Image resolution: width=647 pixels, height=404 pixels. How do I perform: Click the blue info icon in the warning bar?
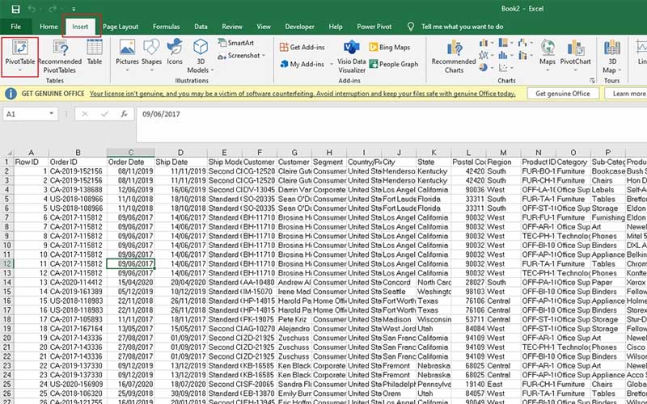pos(11,94)
